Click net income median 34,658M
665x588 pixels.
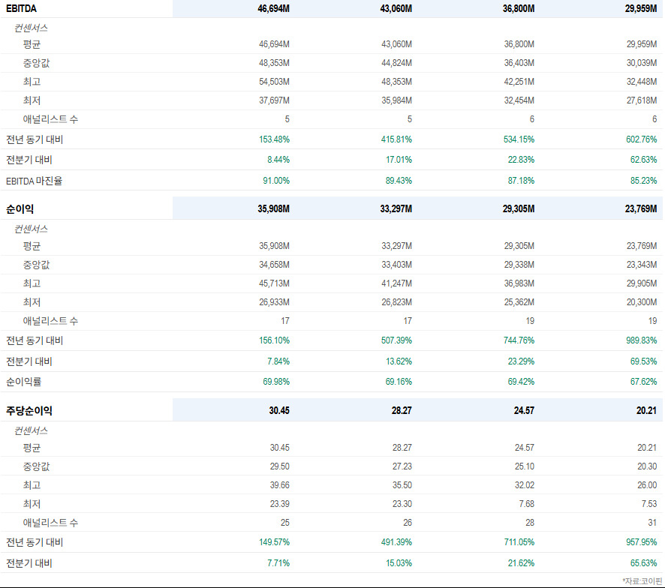pos(275,265)
